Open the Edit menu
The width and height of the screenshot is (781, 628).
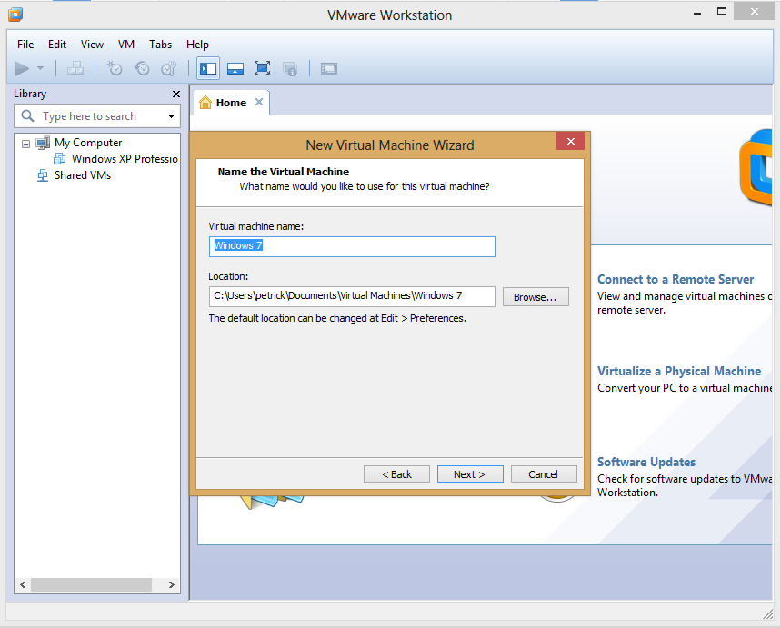[57, 45]
